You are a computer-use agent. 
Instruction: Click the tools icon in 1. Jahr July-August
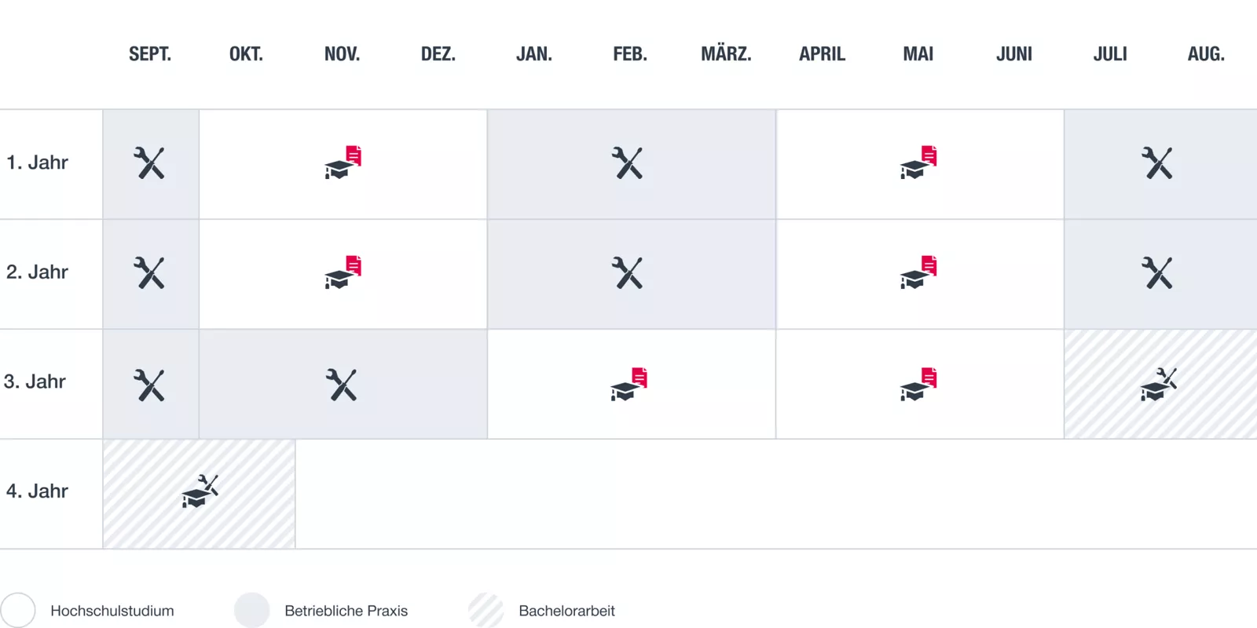coord(1157,163)
